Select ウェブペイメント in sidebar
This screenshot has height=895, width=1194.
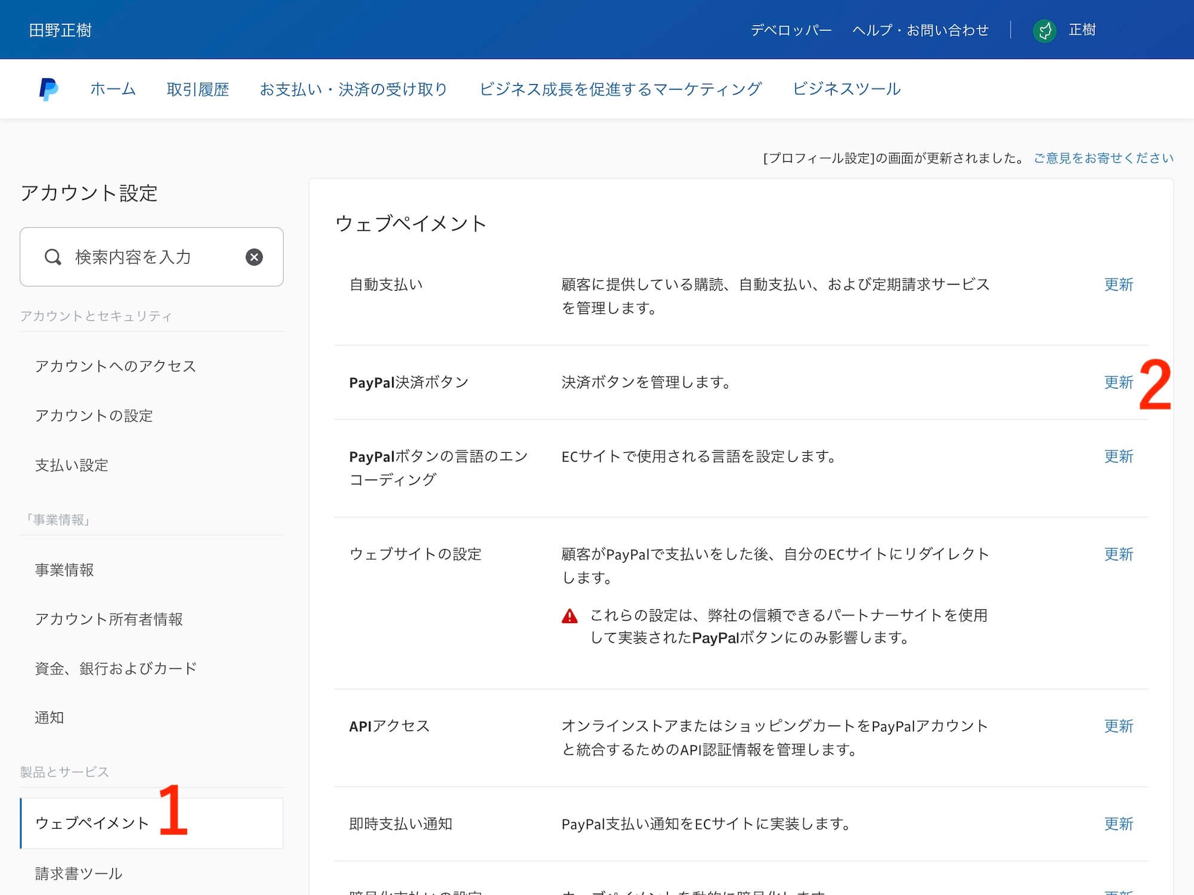click(152, 823)
